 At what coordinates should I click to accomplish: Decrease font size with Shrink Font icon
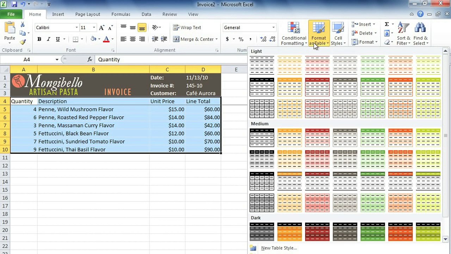pos(110,28)
